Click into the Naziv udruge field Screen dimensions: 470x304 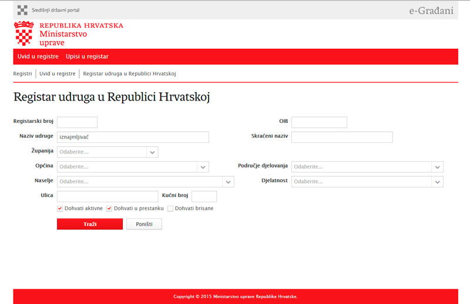133,137
